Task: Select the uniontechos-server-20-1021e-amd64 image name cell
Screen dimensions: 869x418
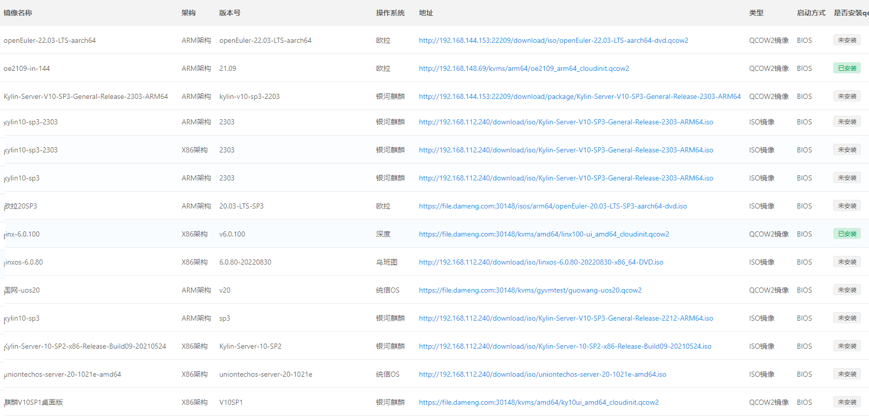Action: (63, 374)
